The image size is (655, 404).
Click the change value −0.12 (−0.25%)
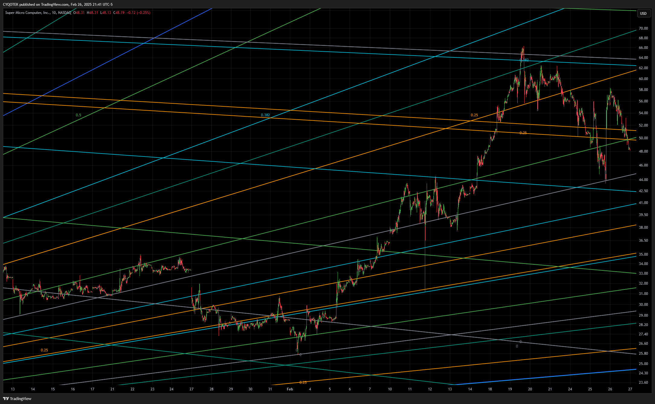(138, 13)
